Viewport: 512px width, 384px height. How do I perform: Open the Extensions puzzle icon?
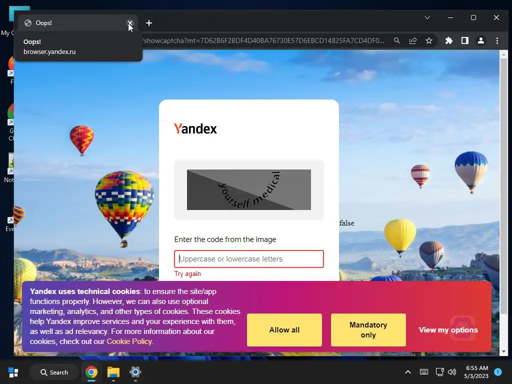(x=448, y=40)
